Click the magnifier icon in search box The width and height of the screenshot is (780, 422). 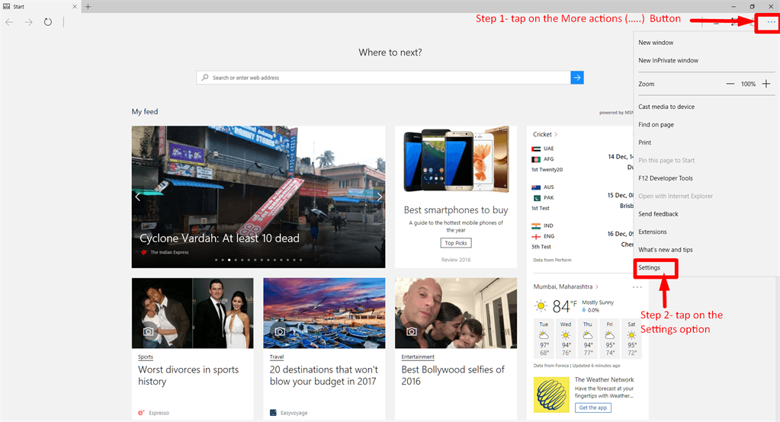205,78
